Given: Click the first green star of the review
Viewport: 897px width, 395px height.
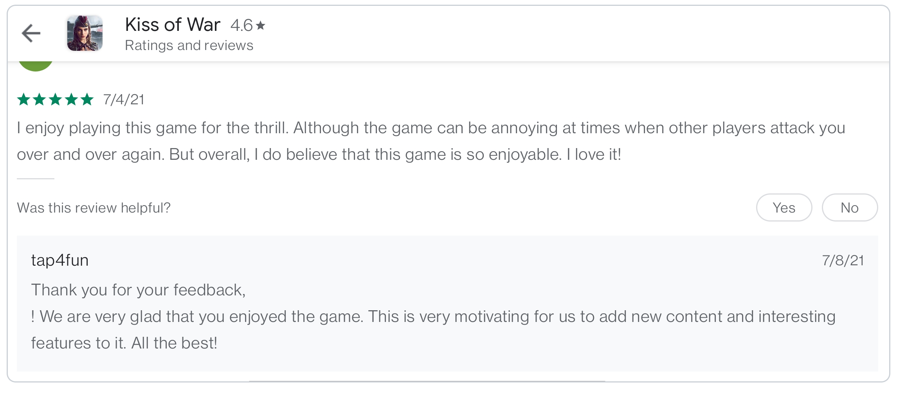Looking at the screenshot, I should pyautogui.click(x=24, y=100).
